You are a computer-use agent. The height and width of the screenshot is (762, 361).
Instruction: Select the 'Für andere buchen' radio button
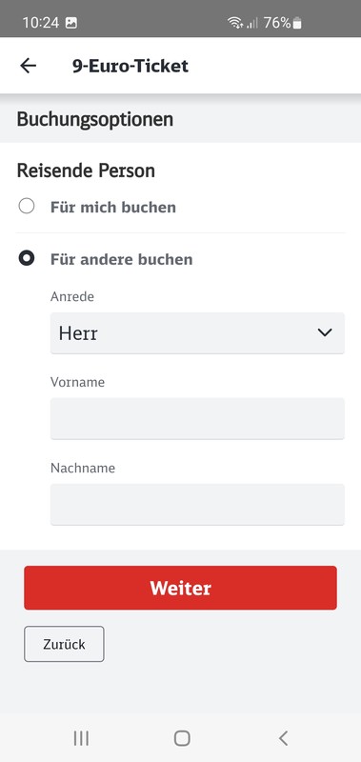coord(27,258)
